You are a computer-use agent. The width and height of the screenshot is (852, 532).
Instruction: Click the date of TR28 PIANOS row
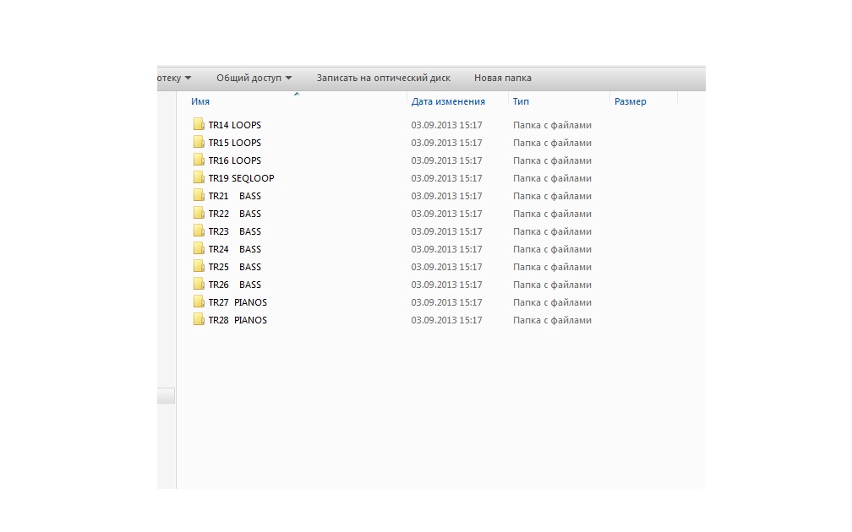[446, 320]
